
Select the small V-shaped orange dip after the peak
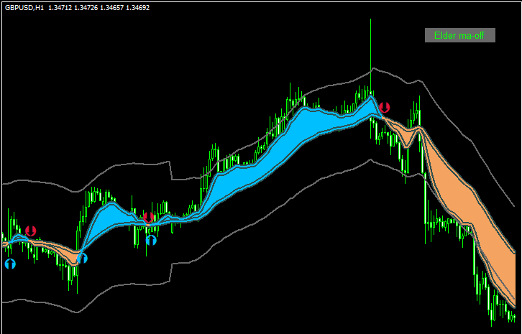[x=408, y=136]
